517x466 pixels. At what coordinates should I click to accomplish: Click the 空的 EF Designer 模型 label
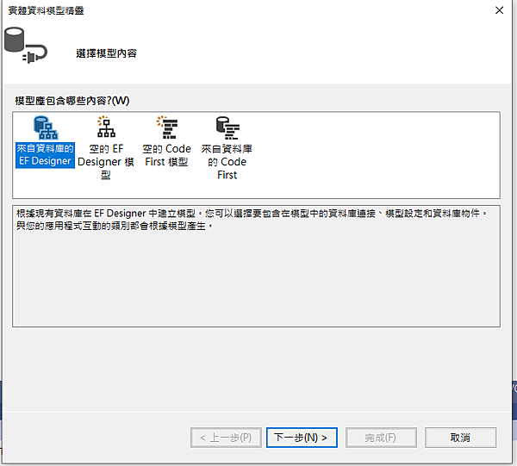pos(106,162)
